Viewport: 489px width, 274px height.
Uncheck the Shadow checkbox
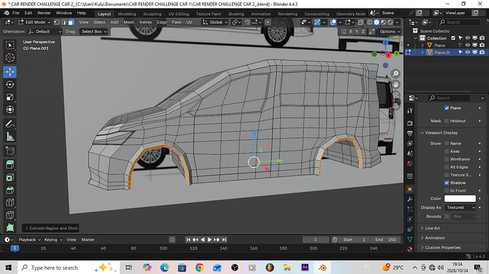446,183
